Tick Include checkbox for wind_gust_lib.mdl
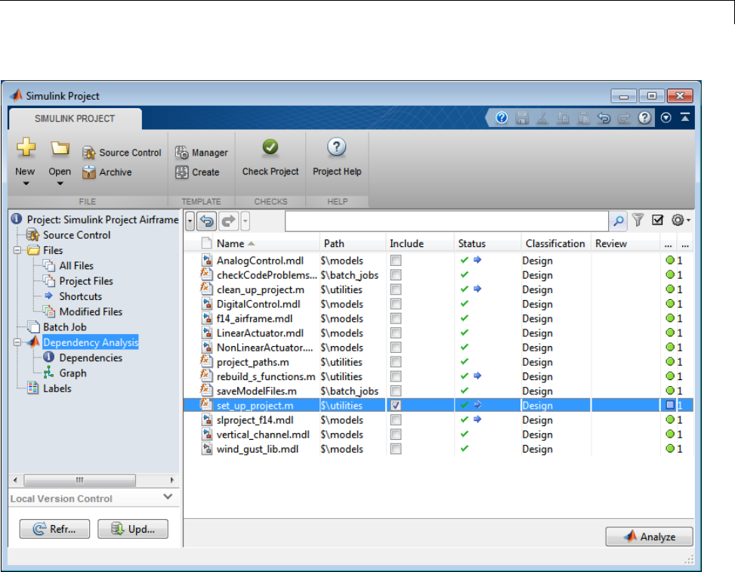This screenshot has width=735, height=572. [396, 449]
